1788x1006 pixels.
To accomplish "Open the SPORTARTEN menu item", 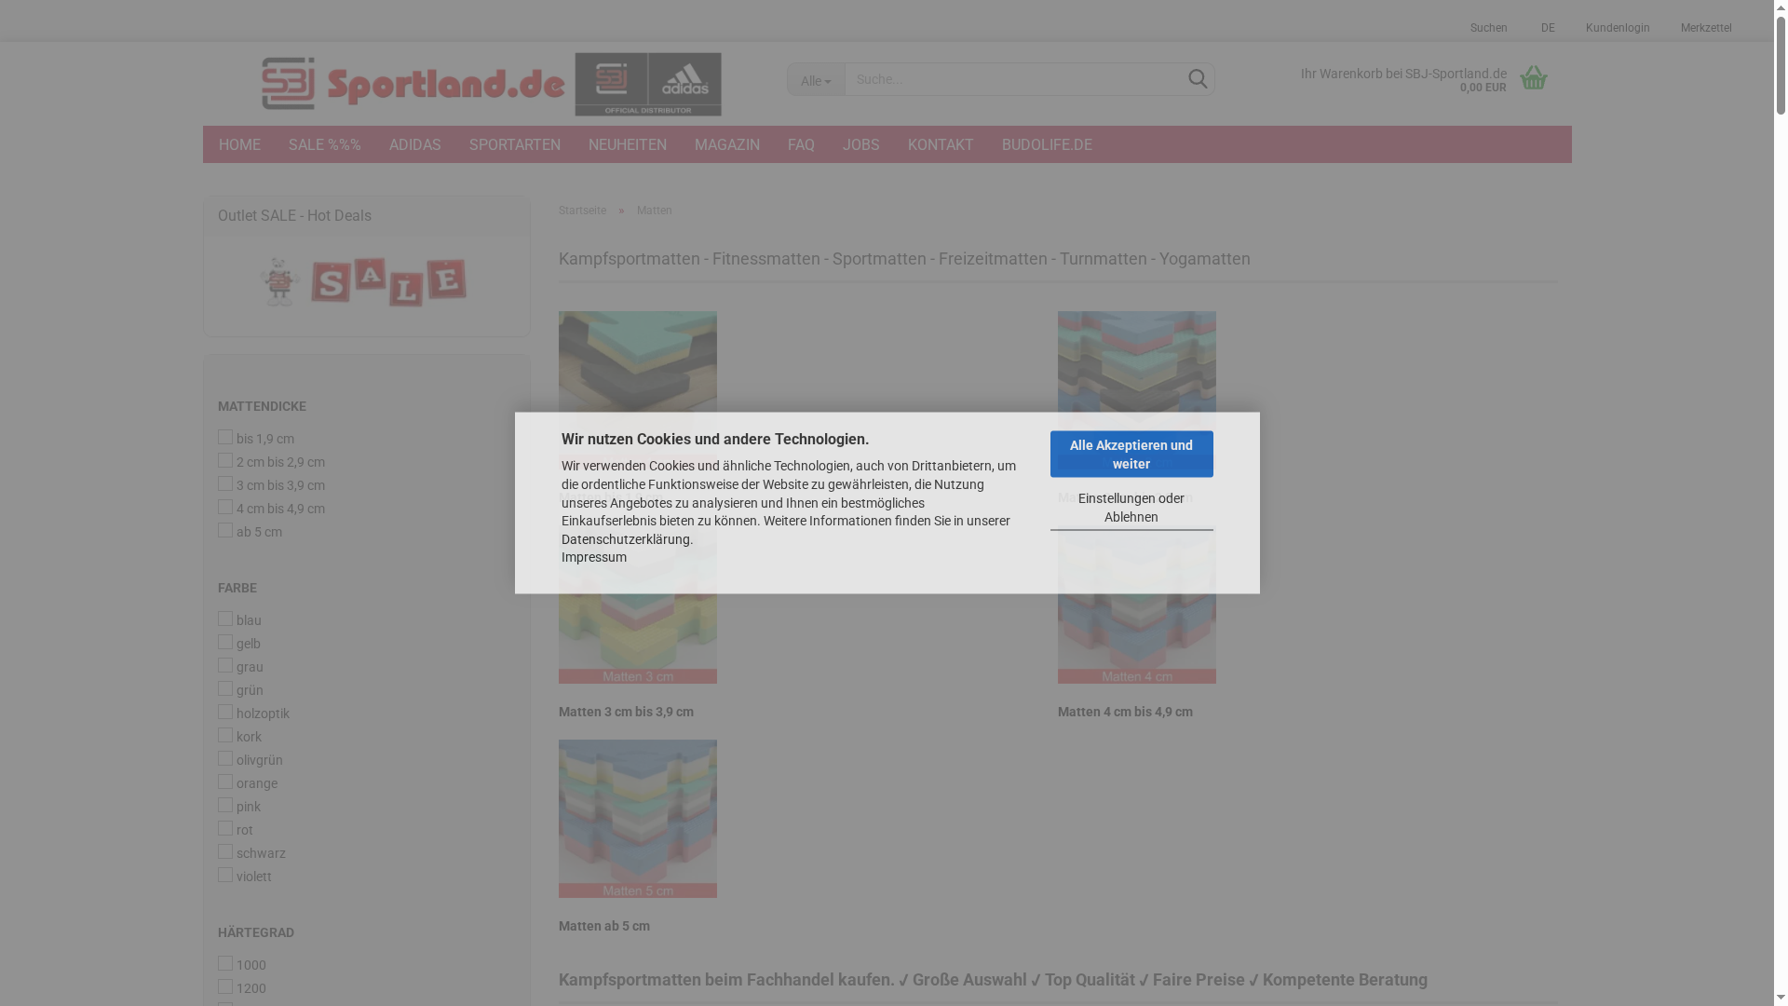I will pos(514,144).
